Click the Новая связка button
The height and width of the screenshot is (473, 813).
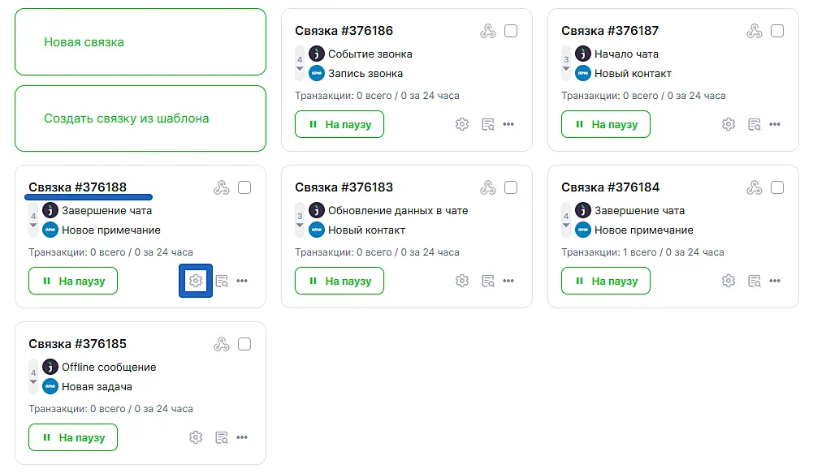coord(141,42)
